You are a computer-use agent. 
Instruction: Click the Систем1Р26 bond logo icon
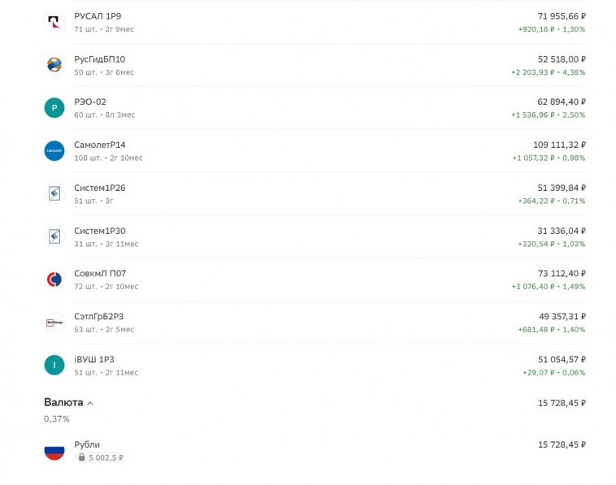54,194
